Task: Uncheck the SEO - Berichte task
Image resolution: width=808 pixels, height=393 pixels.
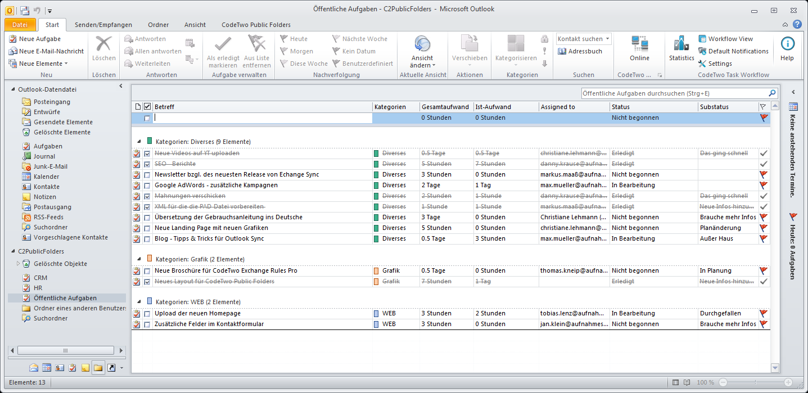Action: (x=147, y=164)
